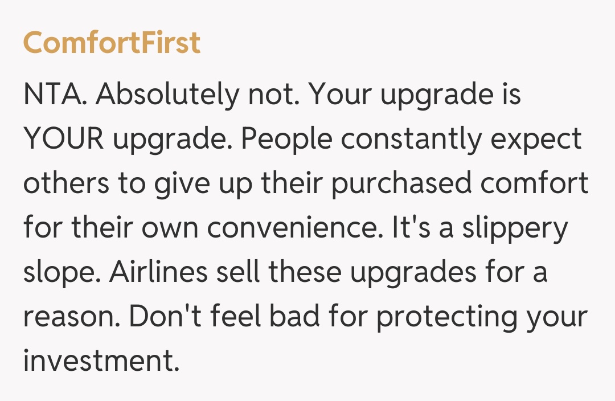Click the word "comfort" in the comment body
This screenshot has height=401, width=615.
539,183
